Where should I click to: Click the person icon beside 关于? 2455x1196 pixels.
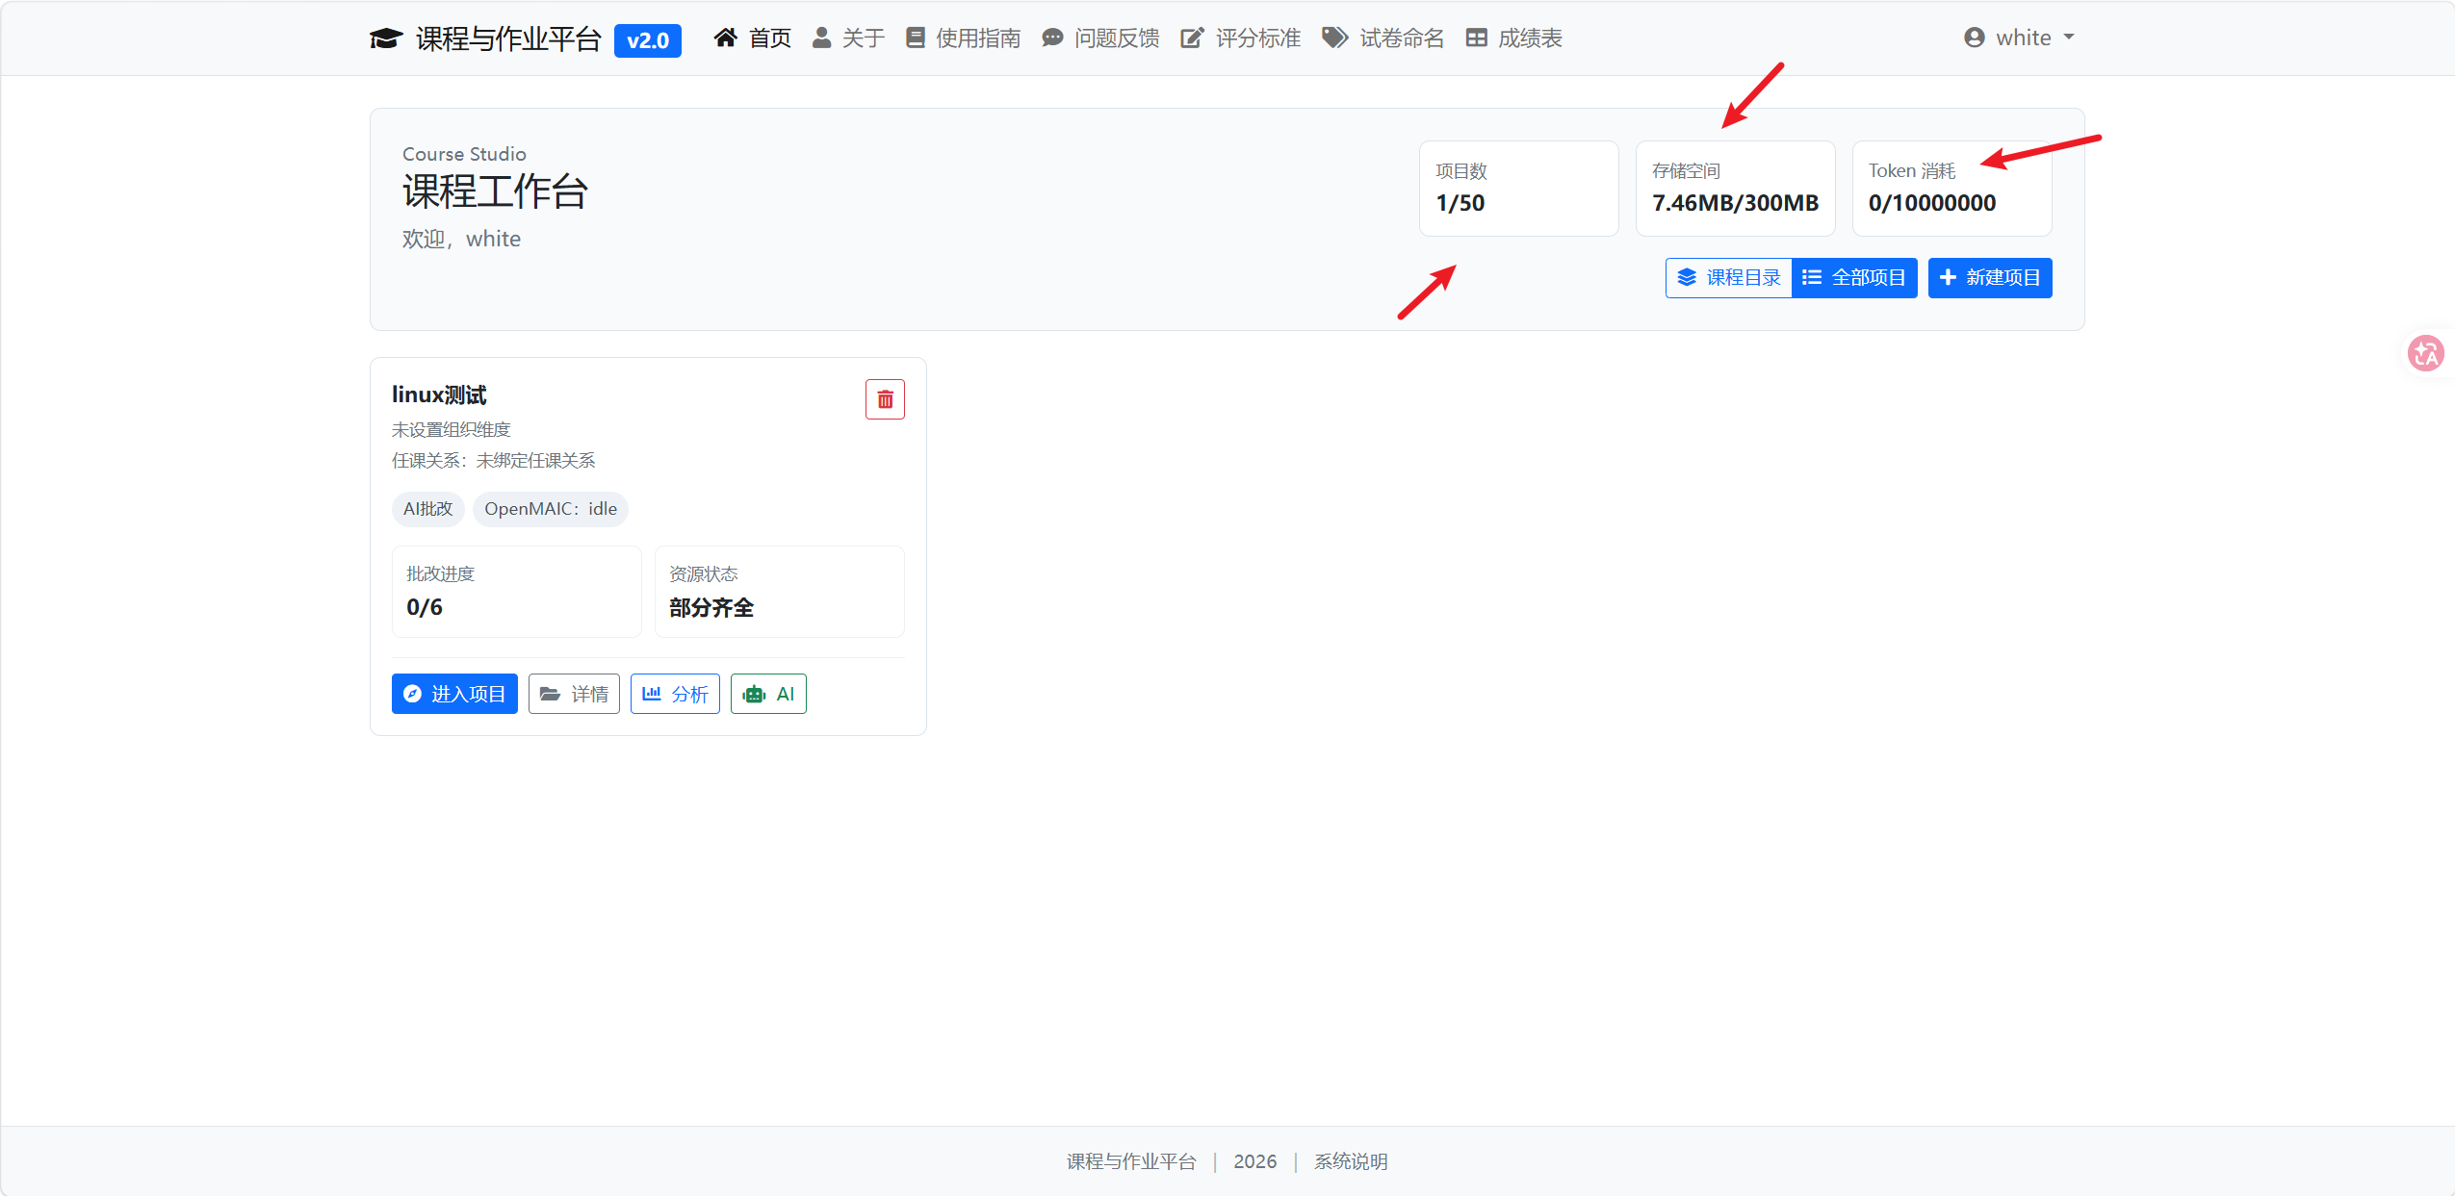click(821, 38)
